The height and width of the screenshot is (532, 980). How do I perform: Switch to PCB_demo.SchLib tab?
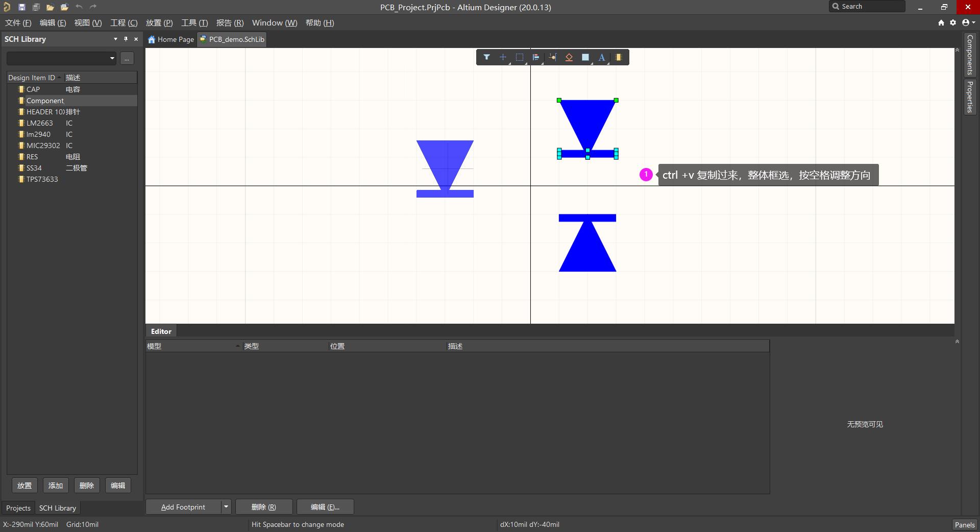point(232,39)
